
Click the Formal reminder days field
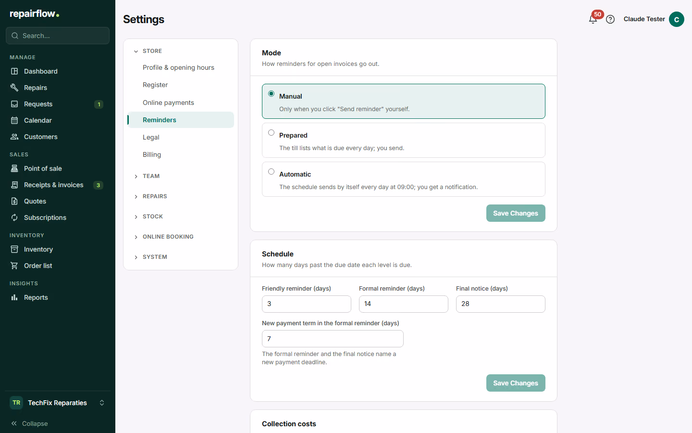pyautogui.click(x=404, y=304)
